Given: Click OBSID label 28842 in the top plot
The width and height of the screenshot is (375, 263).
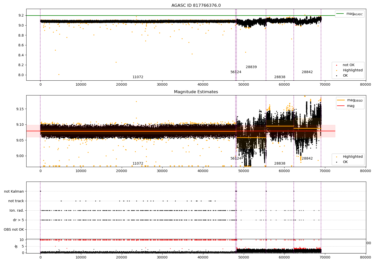Looking at the screenshot, I should 307,72.
